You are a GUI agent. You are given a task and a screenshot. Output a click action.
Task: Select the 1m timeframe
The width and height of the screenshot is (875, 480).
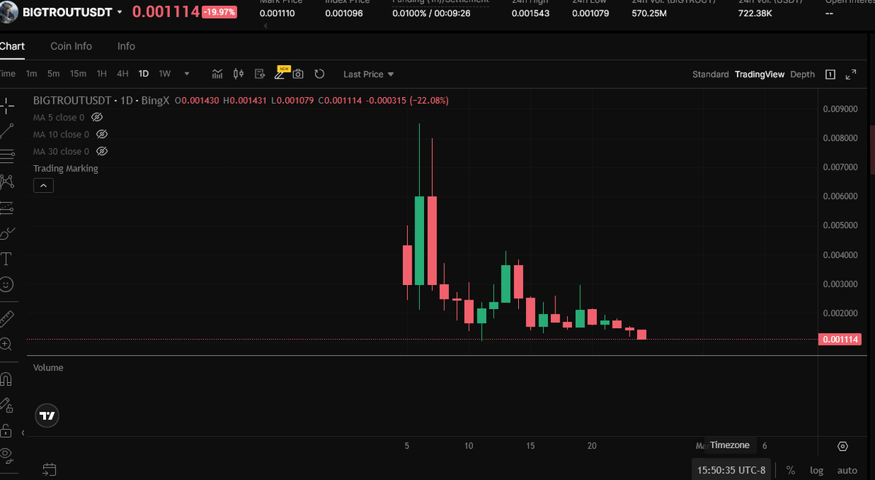tap(31, 74)
